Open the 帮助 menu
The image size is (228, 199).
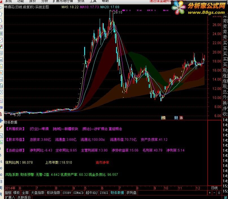tap(105, 1)
